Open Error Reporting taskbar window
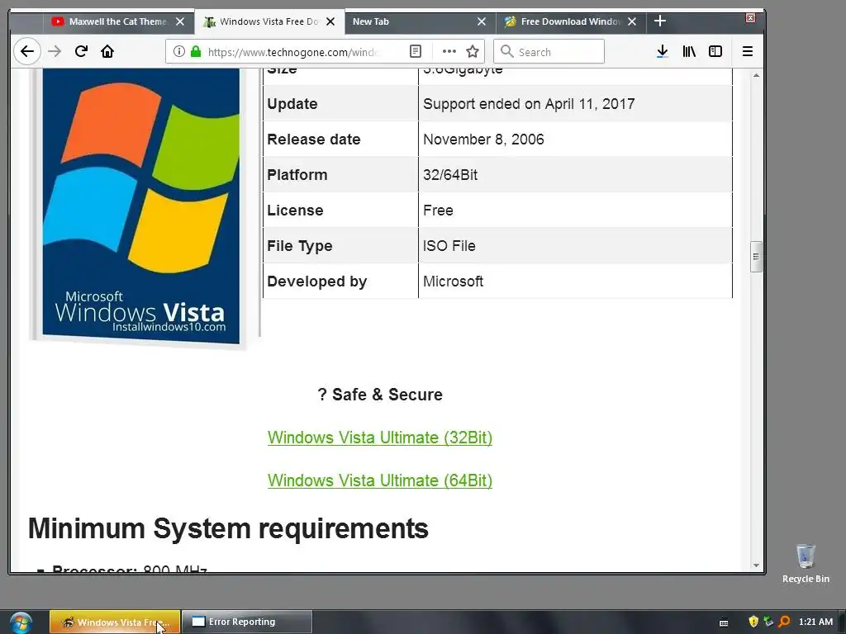 247,622
